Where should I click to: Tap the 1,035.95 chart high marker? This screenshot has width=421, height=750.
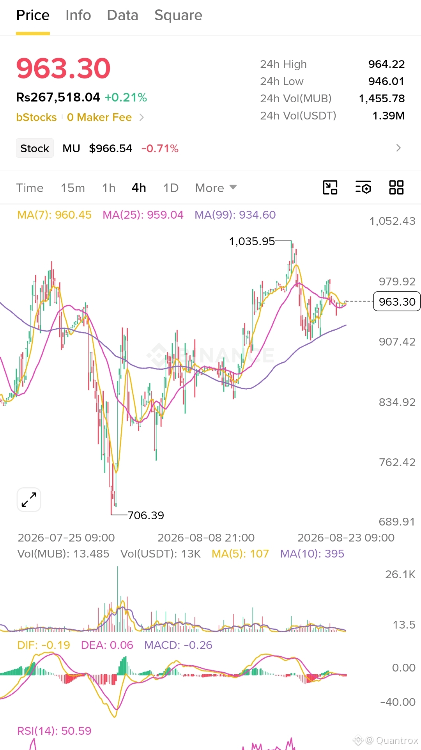point(252,241)
